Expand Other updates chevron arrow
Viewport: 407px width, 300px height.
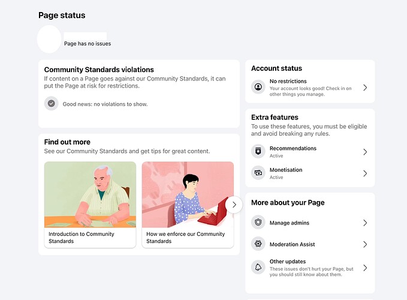click(365, 268)
